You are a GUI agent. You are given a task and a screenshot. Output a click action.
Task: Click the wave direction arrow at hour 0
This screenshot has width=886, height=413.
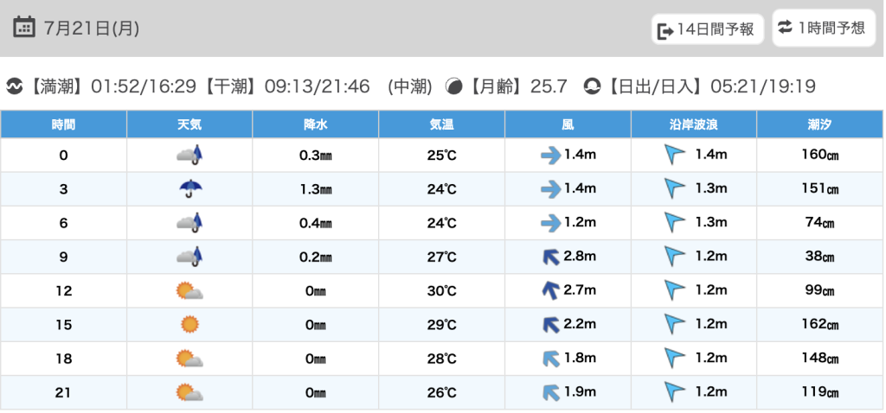point(673,156)
